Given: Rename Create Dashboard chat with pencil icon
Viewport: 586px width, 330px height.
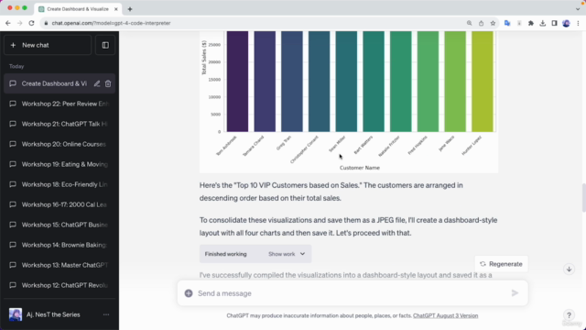Looking at the screenshot, I should click(97, 83).
